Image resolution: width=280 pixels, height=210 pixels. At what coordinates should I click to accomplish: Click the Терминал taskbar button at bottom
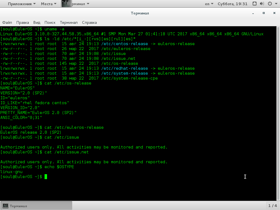[36, 206]
